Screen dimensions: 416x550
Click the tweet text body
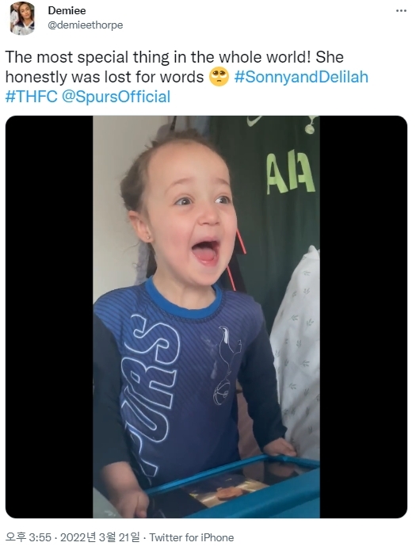pyautogui.click(x=186, y=77)
